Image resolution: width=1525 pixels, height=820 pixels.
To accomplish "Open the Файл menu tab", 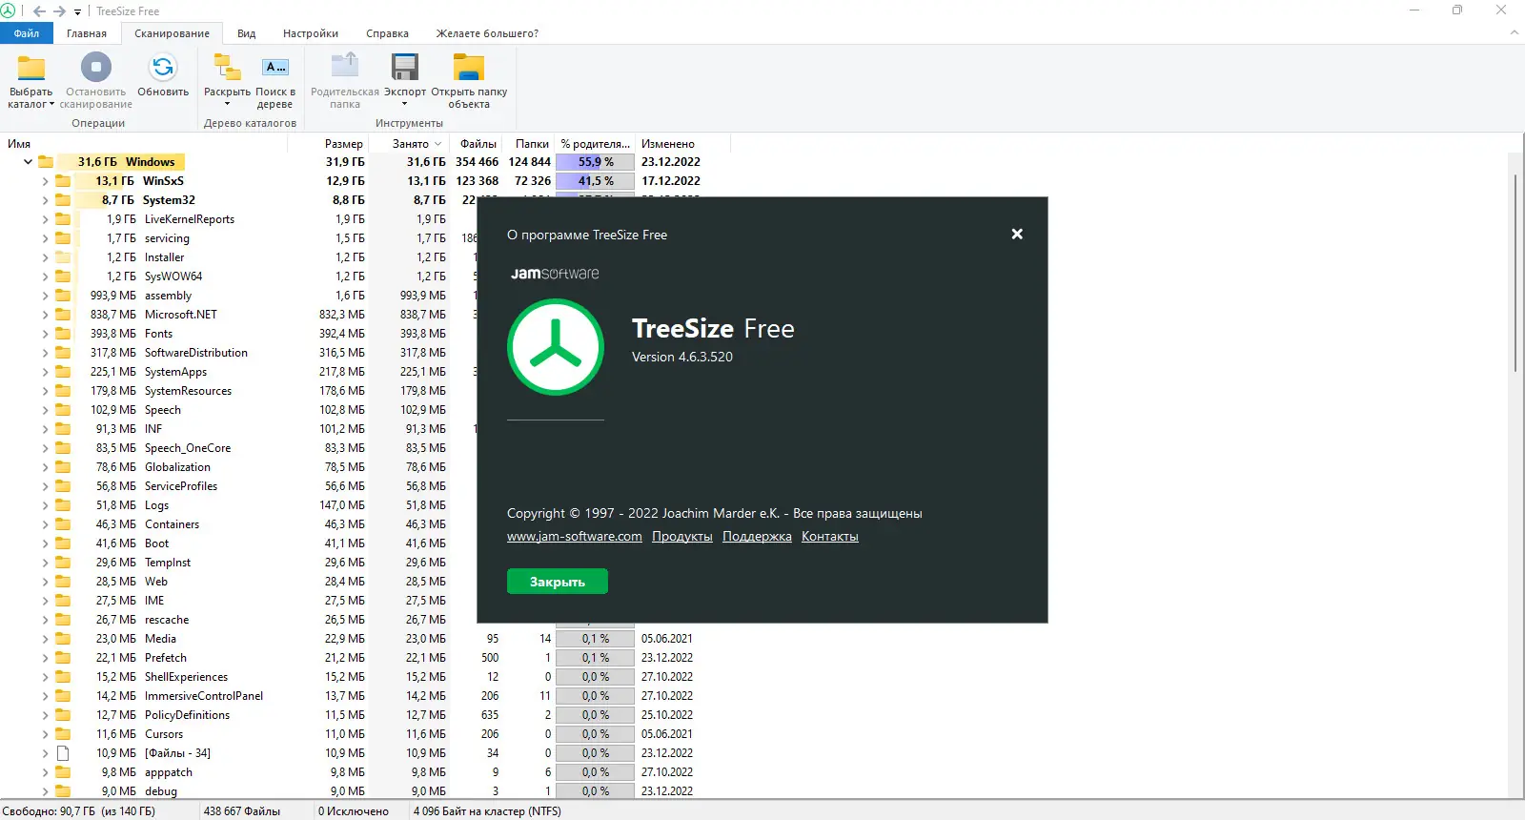I will click(x=27, y=33).
